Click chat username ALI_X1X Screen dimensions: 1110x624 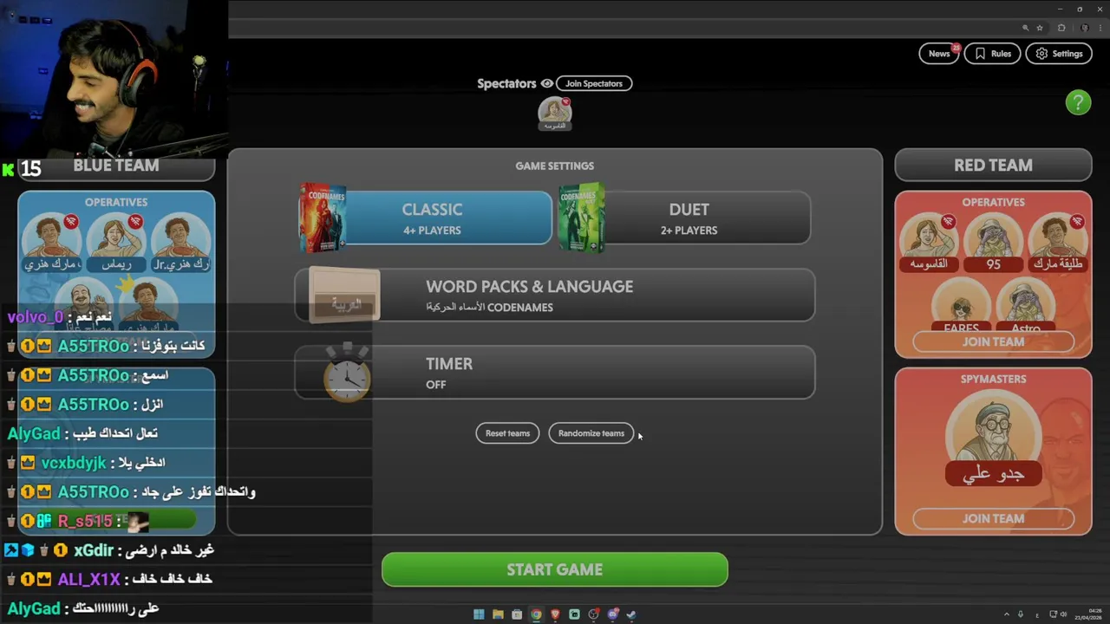(x=88, y=579)
